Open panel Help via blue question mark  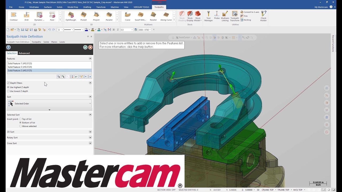pyautogui.click(x=8, y=47)
